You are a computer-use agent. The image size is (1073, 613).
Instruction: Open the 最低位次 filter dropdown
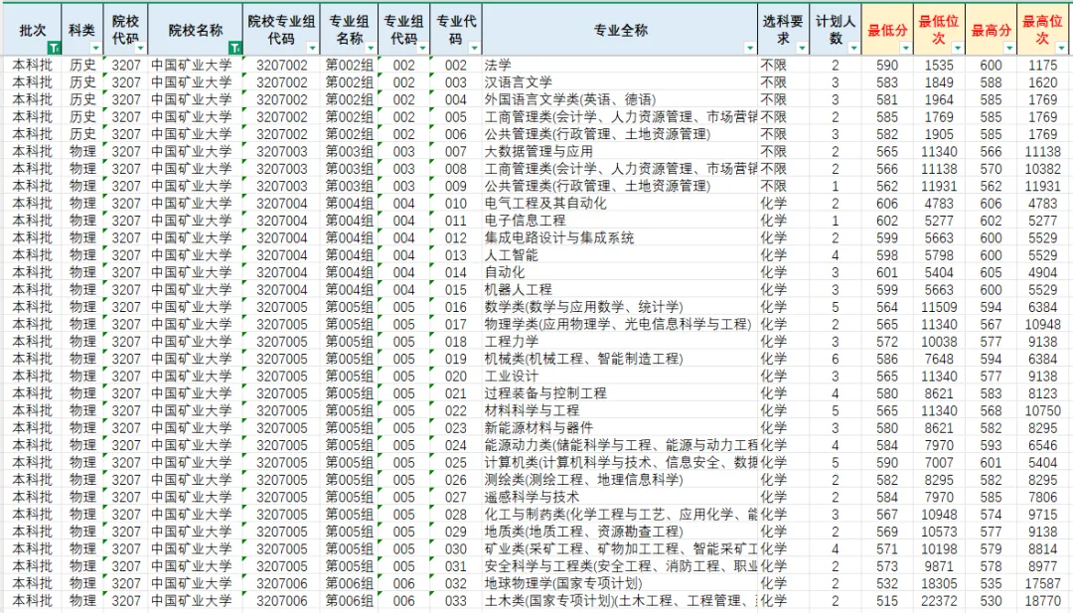(x=958, y=48)
